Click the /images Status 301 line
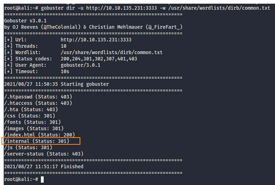 tap(34, 128)
